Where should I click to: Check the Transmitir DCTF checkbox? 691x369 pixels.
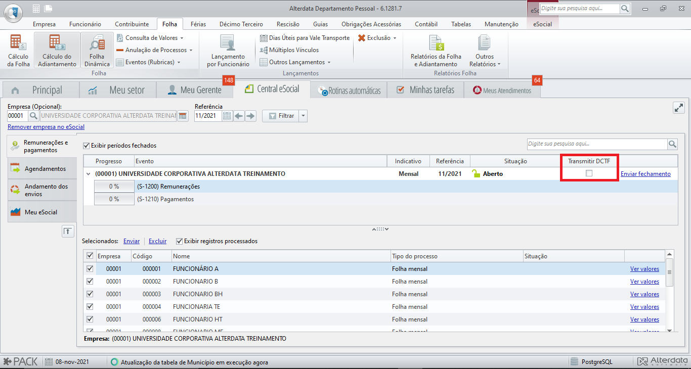(x=589, y=173)
